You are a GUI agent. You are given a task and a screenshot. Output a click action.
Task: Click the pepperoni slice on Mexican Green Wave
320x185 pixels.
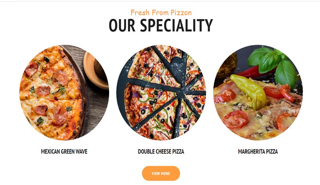click(x=43, y=91)
